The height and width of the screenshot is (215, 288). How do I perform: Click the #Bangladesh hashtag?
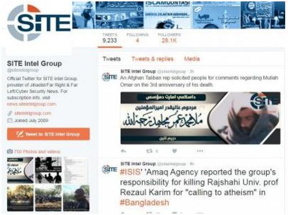click(144, 202)
